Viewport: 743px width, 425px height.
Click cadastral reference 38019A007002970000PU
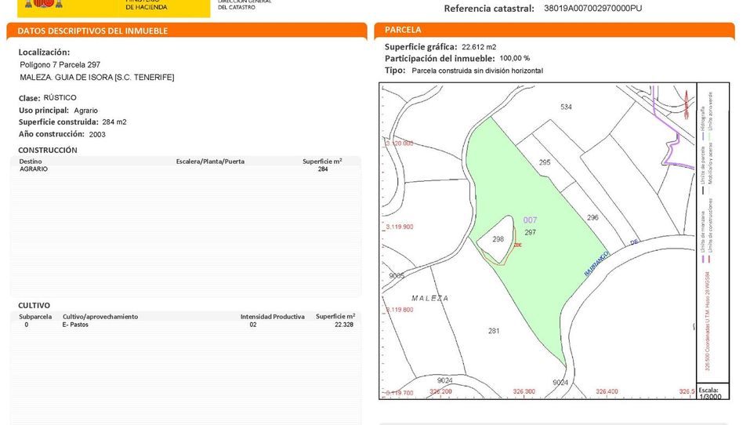[593, 9]
